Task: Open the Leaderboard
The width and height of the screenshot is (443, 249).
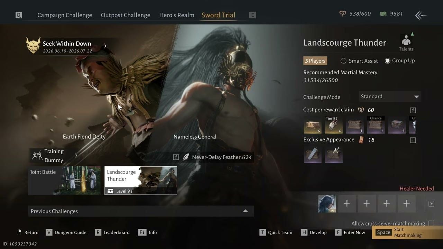Action: click(112, 232)
